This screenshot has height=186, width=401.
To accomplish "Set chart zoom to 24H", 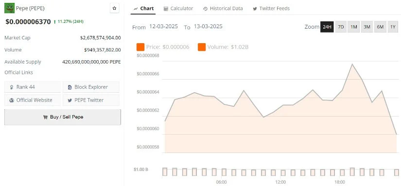I will tap(327, 27).
